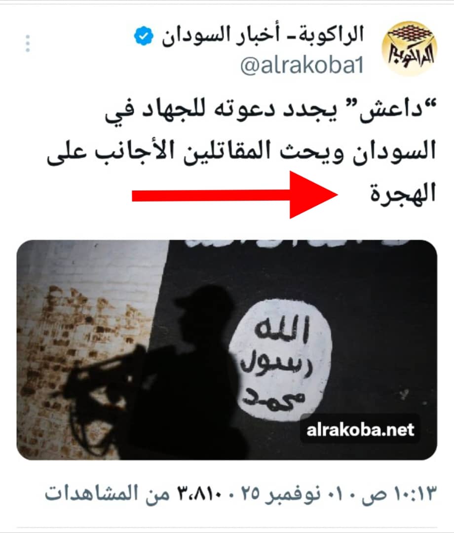Screen dimensions: 454x533
Task: Click the blue verified badge
Action: click(144, 36)
